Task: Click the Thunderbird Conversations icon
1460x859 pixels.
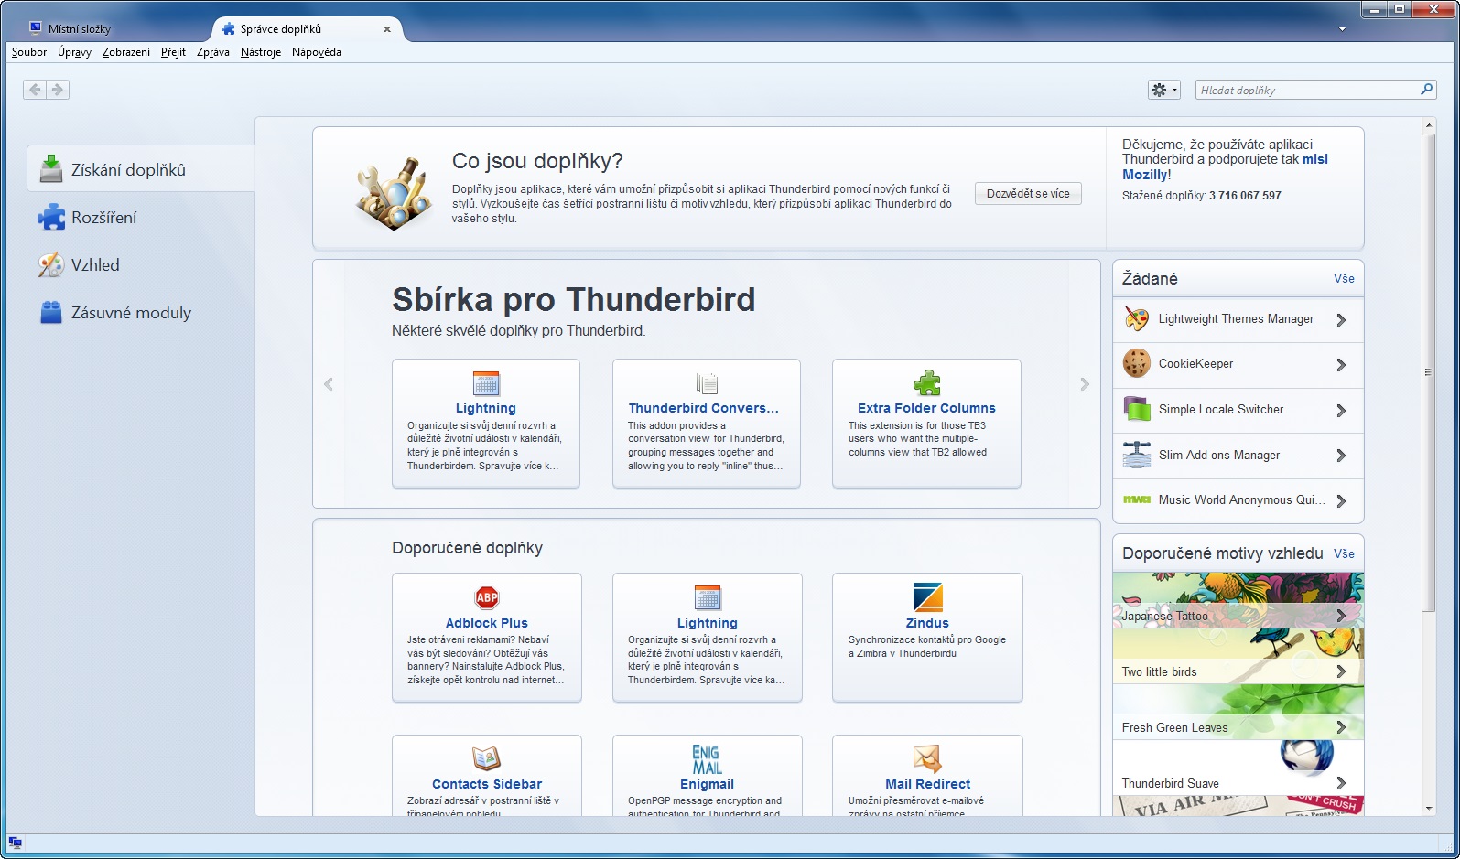Action: tap(706, 383)
